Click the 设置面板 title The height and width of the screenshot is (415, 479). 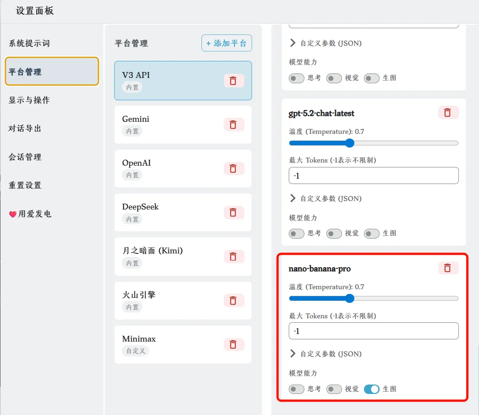pos(35,11)
